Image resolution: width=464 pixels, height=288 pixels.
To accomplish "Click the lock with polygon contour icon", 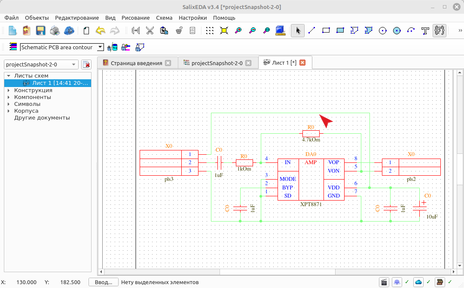I will coord(139,47).
